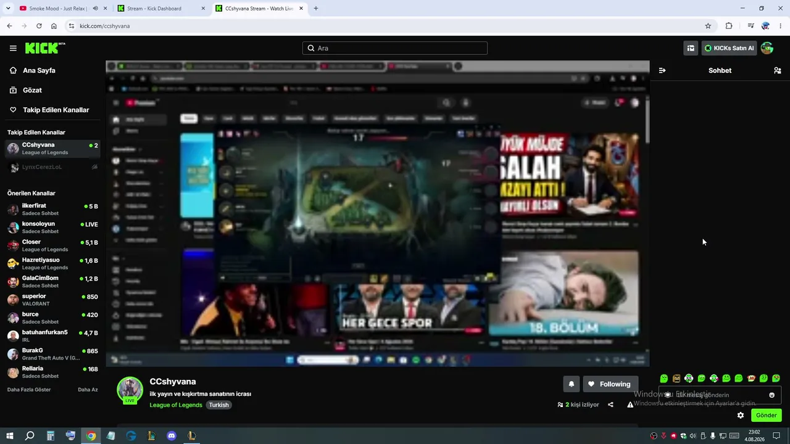Open CCshyvana in followed channels list
The height and width of the screenshot is (444, 790).
(x=52, y=149)
